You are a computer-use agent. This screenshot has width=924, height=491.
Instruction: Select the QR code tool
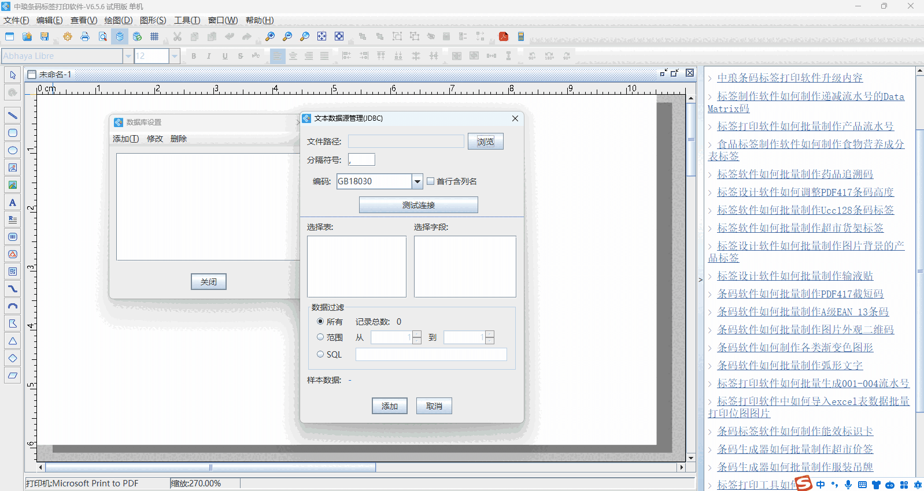click(13, 271)
